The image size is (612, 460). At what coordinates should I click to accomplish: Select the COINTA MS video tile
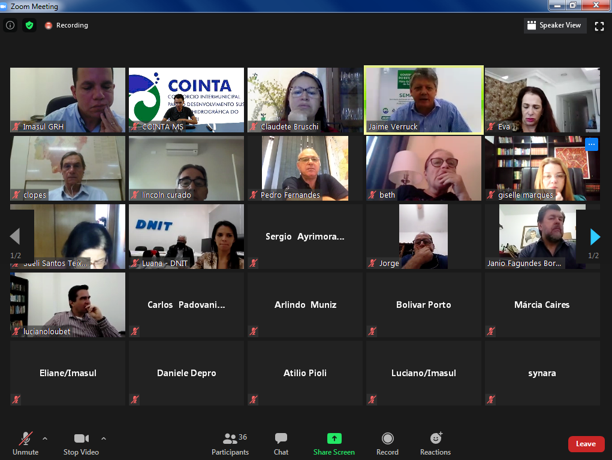point(186,99)
